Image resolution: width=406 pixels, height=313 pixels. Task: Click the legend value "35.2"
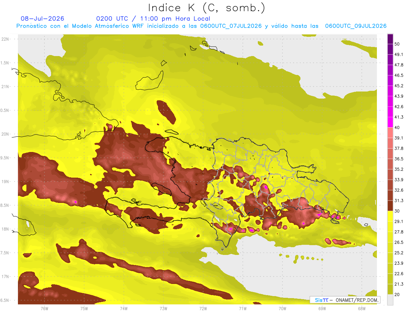tap(399, 169)
